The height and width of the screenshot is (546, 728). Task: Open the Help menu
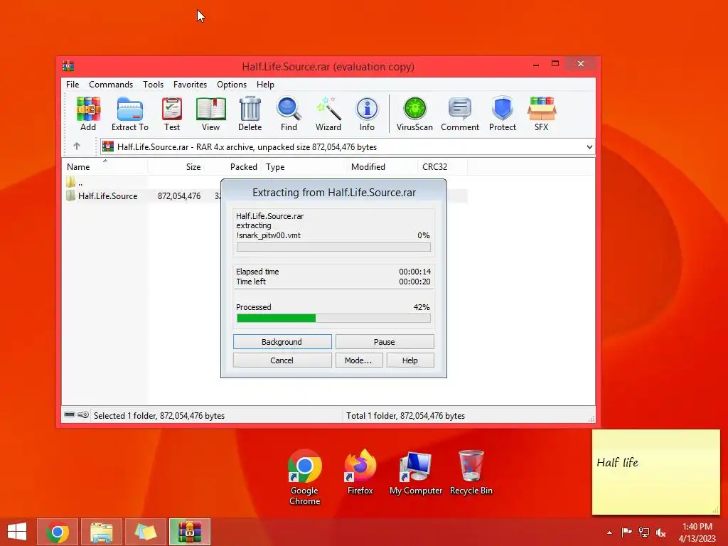point(266,85)
